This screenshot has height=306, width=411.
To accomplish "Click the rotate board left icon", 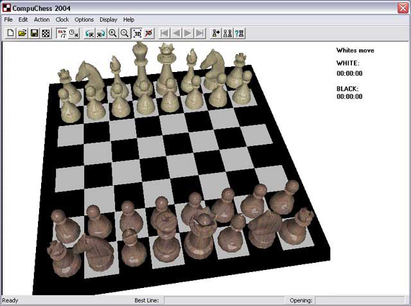I will pos(89,33).
